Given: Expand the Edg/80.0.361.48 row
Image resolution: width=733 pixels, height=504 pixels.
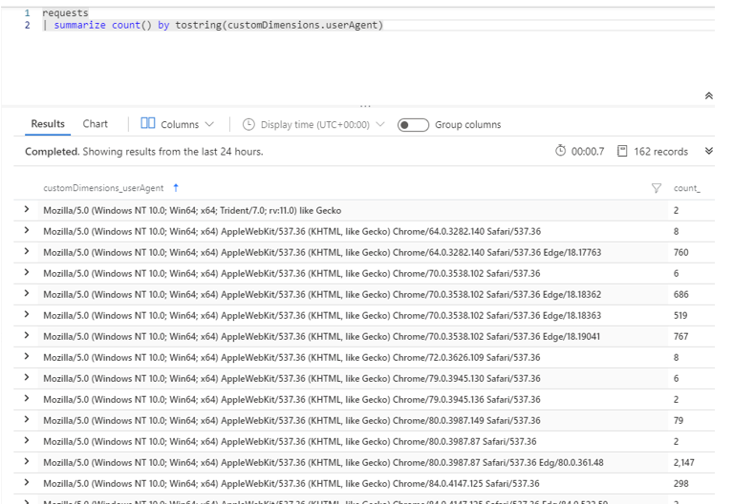Looking at the screenshot, I should [x=27, y=461].
